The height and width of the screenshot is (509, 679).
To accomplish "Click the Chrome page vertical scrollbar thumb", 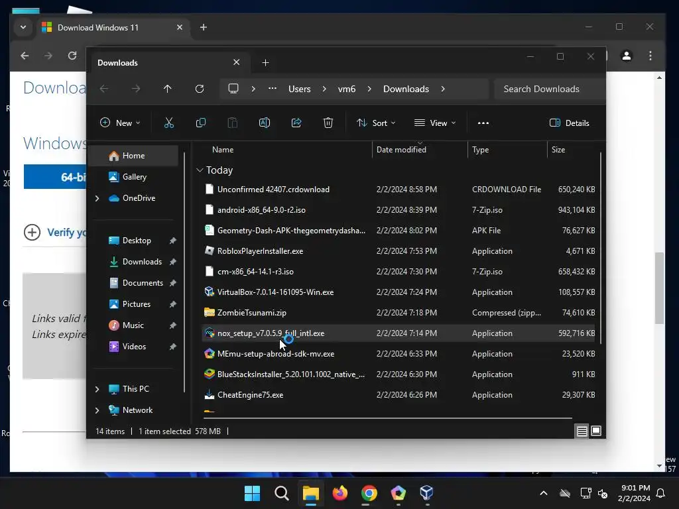I will 660,288.
